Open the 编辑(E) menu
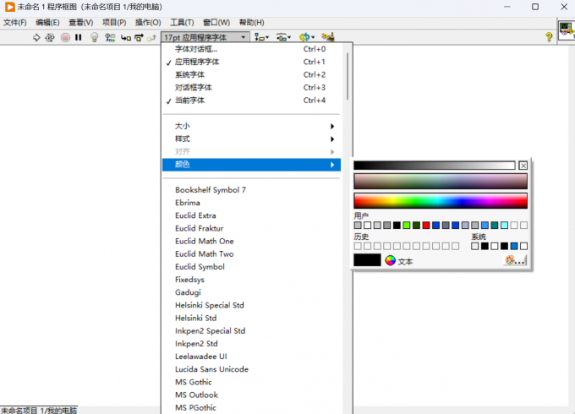 (x=47, y=23)
